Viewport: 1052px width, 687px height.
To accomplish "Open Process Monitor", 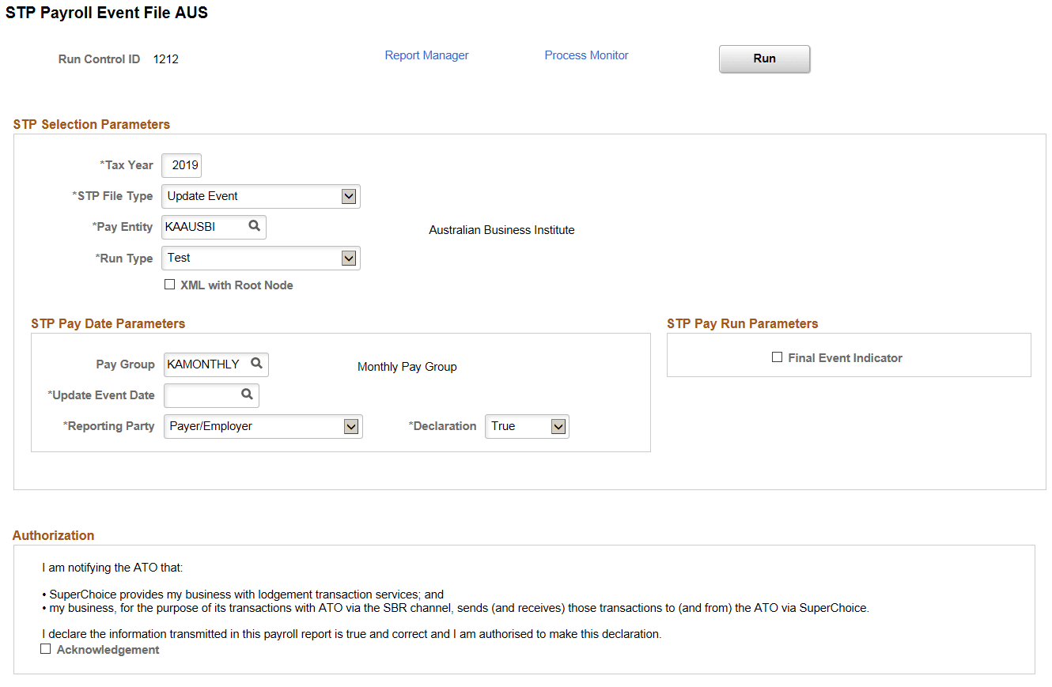I will point(586,55).
